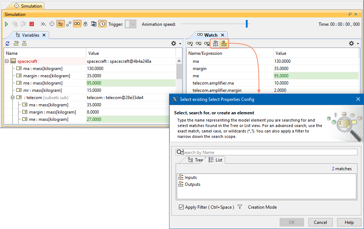Click the Help button in dialog
This screenshot has height=229, width=364.
coord(349,222)
